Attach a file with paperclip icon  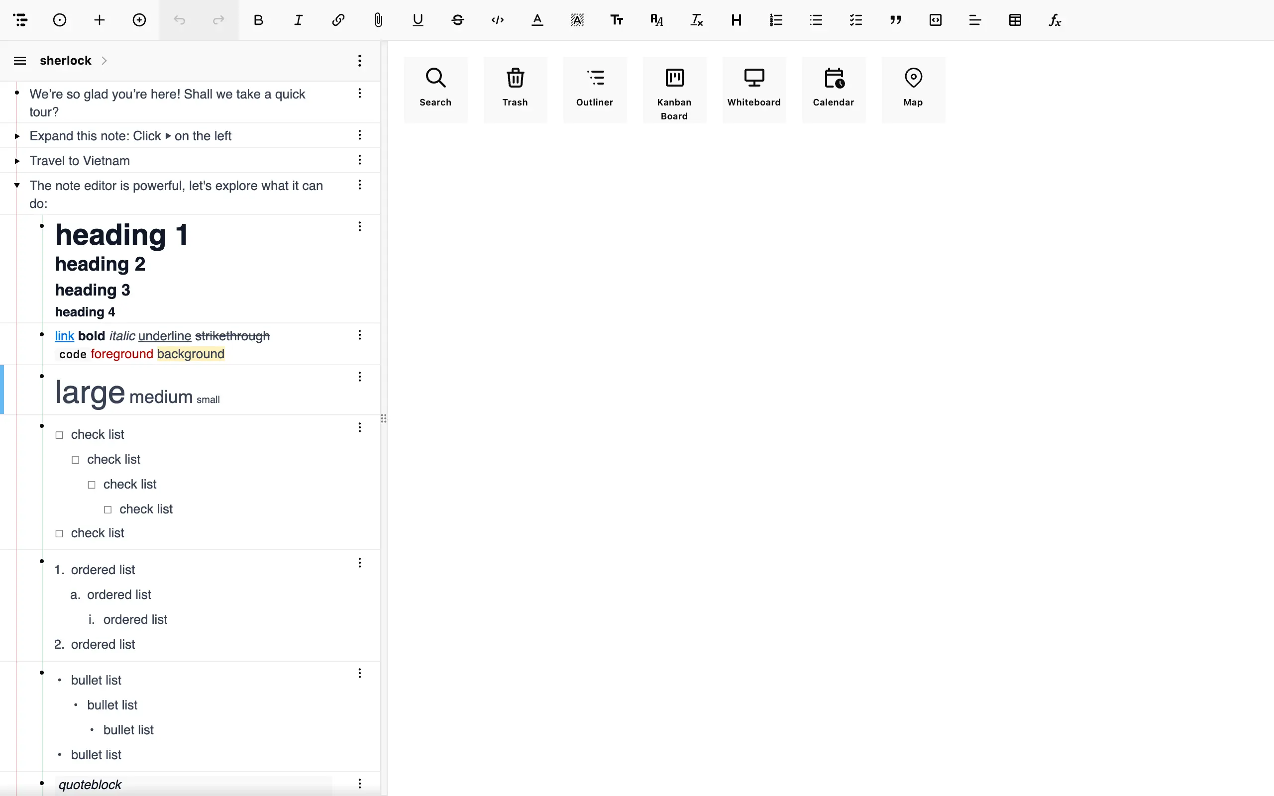coord(378,20)
